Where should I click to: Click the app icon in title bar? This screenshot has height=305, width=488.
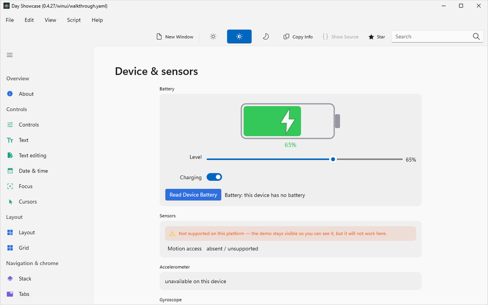pos(6,6)
